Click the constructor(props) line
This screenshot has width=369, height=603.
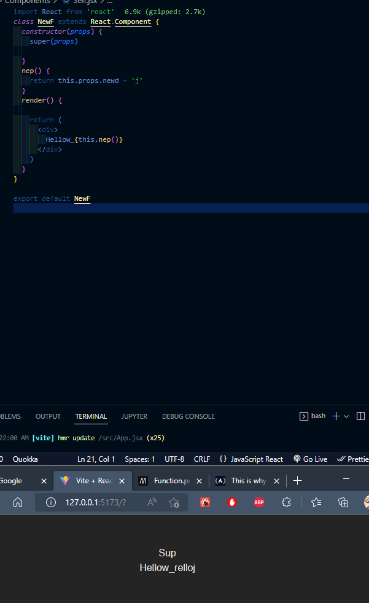62,31
